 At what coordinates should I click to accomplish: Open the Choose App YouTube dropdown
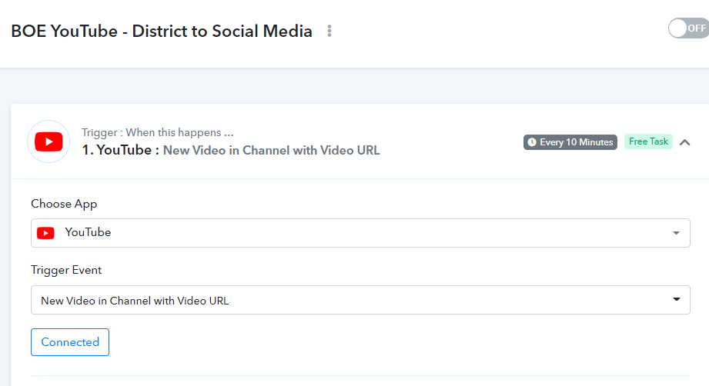360,233
